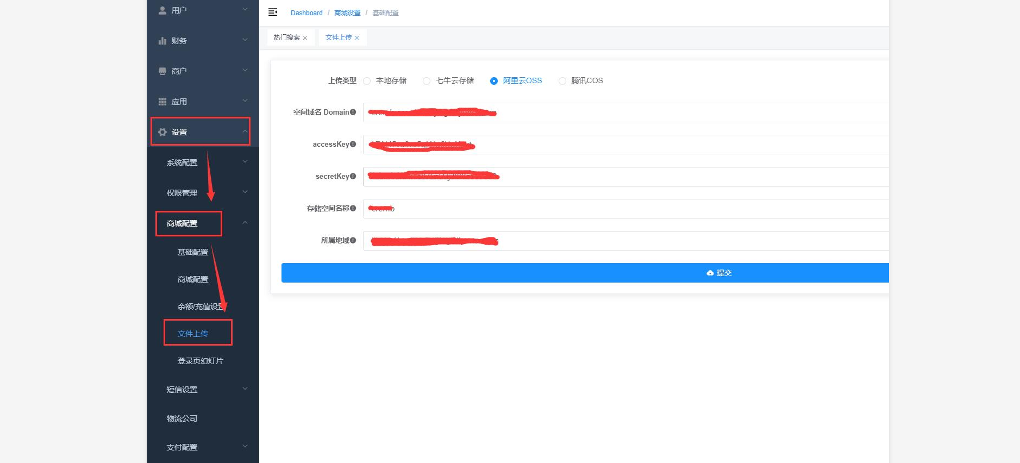Screen dimensions: 1020x463
Task: Click the 商城设置 breadcrumb link
Action: point(347,13)
